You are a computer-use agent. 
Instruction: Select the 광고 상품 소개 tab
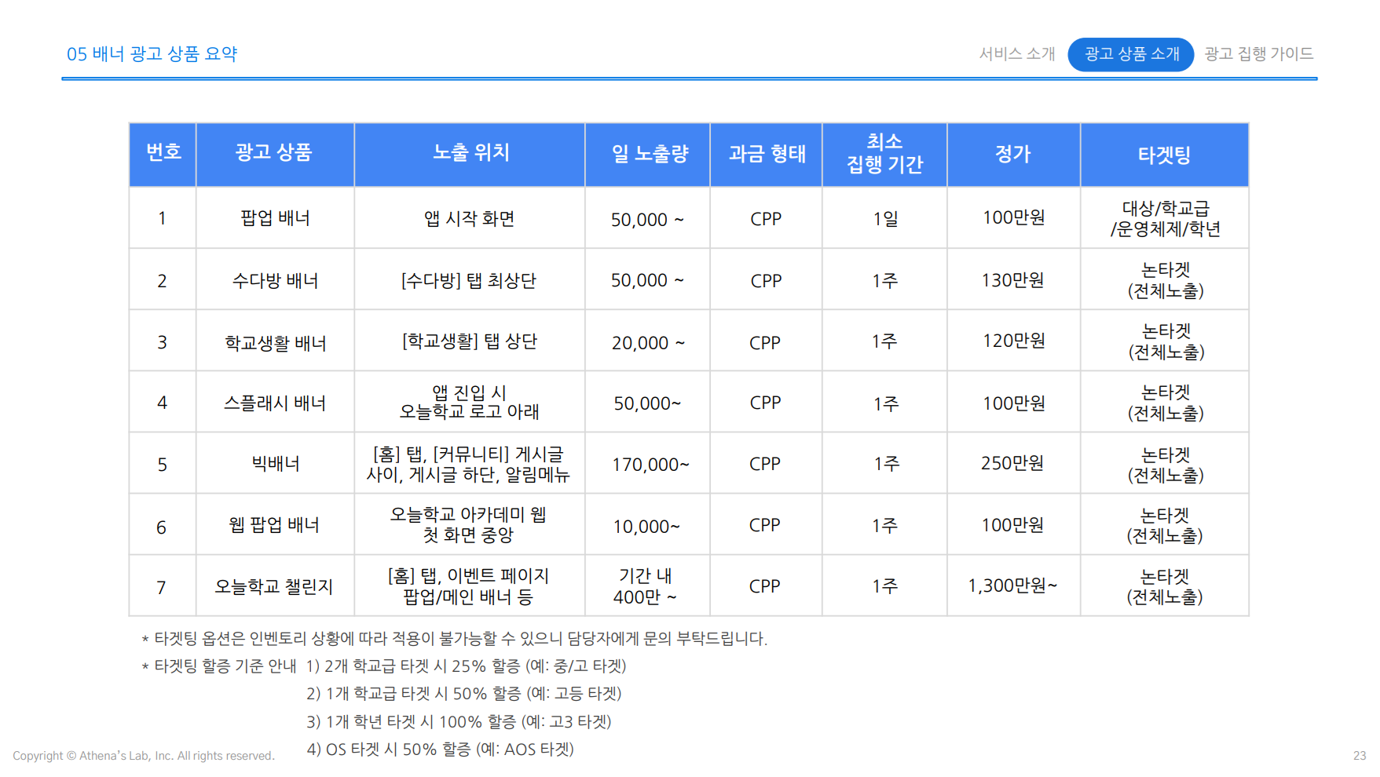1130,54
